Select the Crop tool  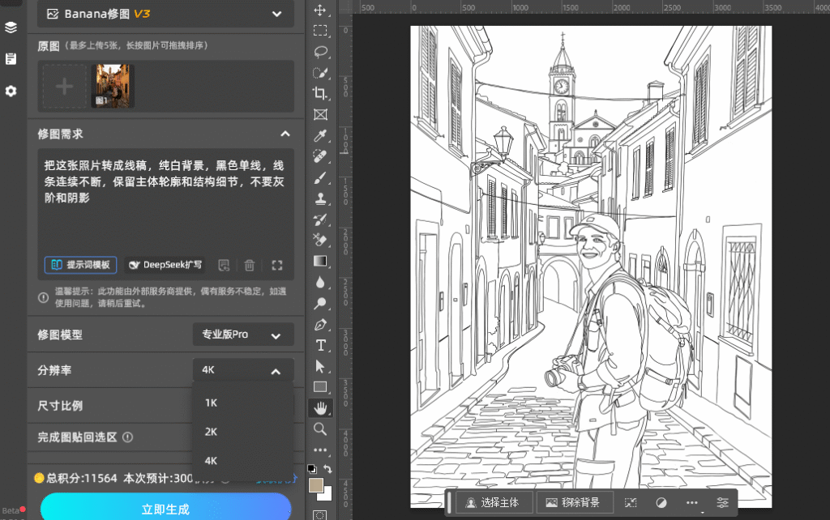(x=319, y=94)
